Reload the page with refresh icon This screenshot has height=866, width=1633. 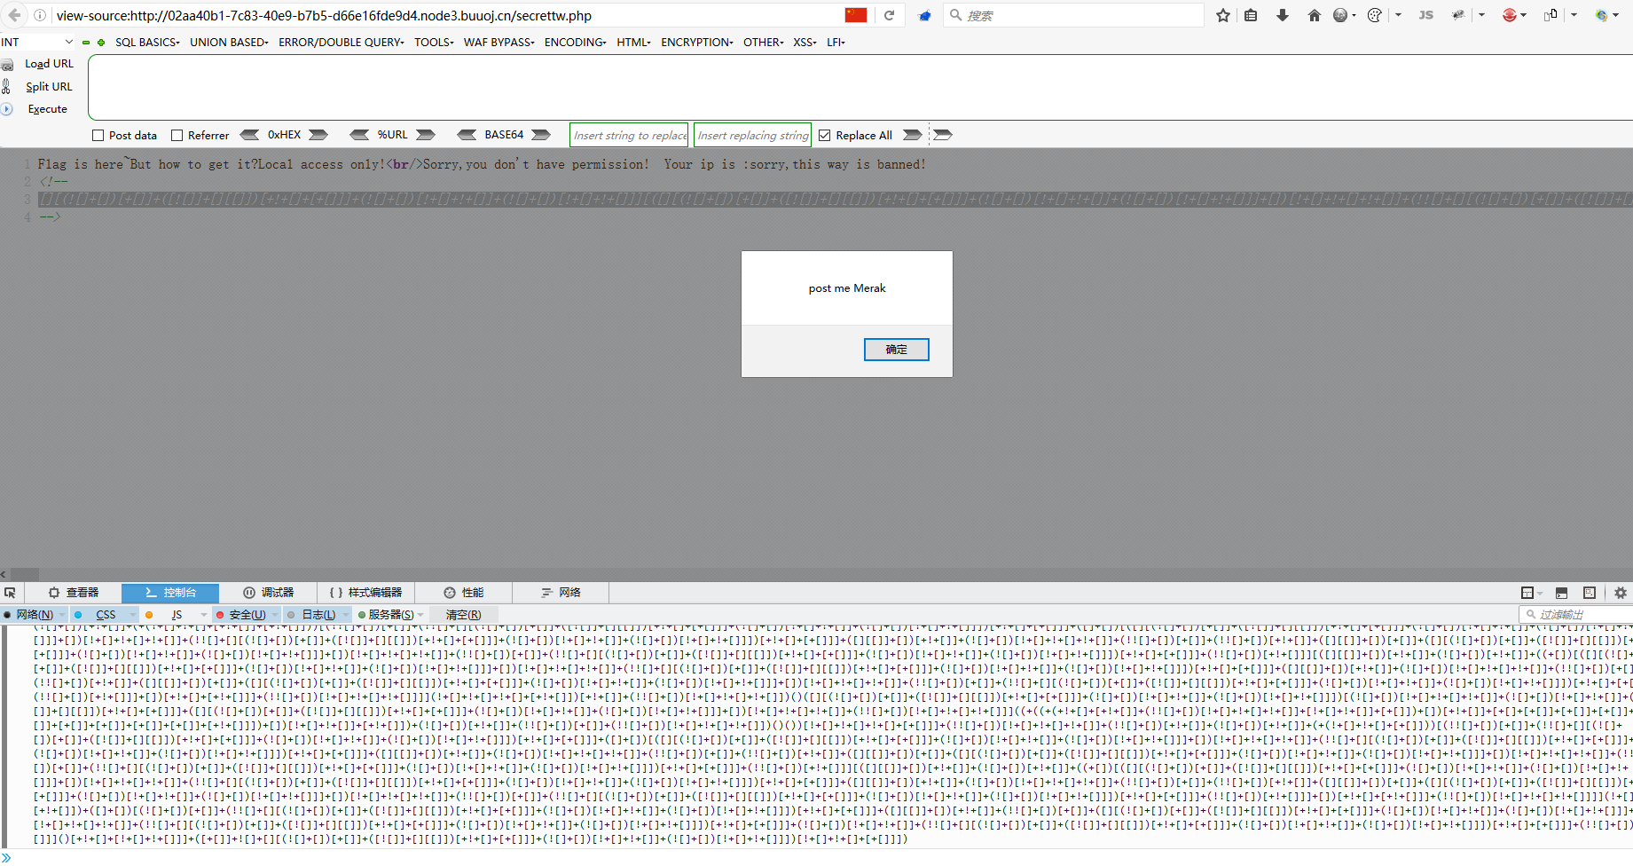[889, 15]
